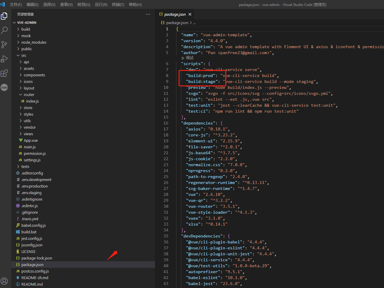Open the build.bat file

[x=83, y=232]
